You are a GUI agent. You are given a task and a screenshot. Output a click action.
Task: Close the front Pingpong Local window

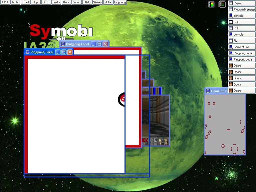(70, 52)
